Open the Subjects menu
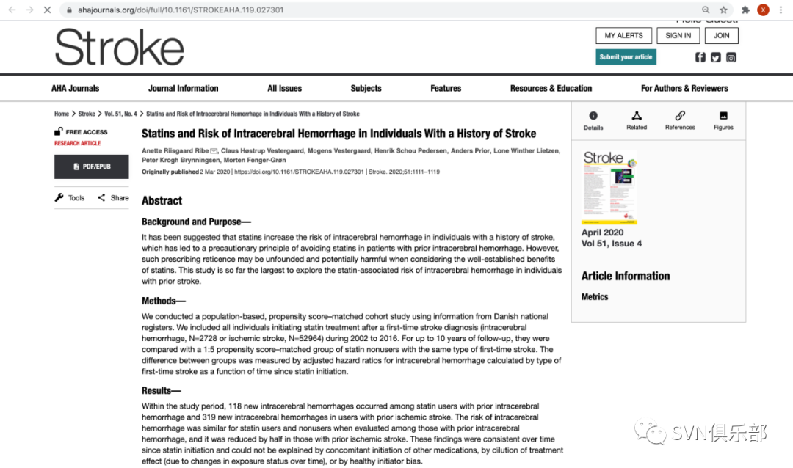The width and height of the screenshot is (793, 468). coord(366,88)
